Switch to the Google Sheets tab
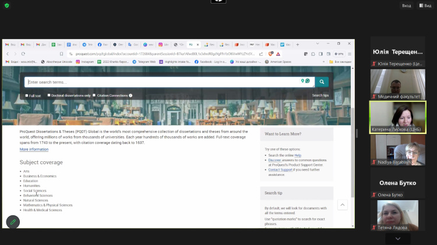437x245 pixels. [x=57, y=45]
